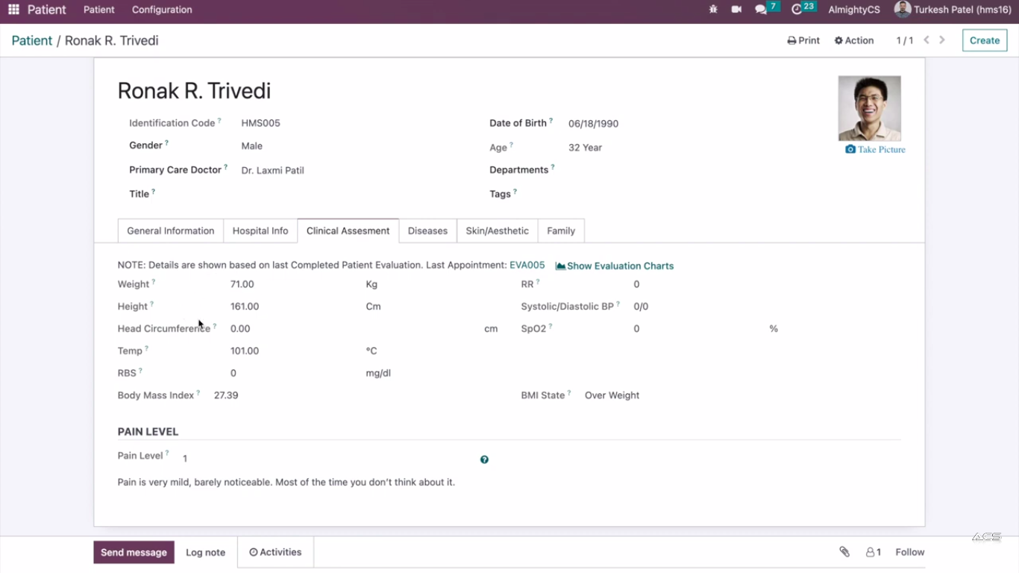
Task: Open the Print dropdown
Action: point(803,40)
